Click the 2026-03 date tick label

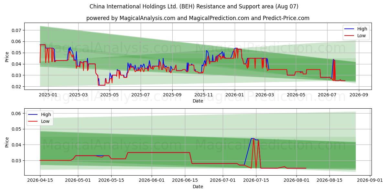265,95
